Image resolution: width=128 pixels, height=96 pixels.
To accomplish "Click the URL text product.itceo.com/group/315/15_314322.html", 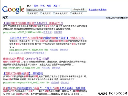I will pos(24,83).
